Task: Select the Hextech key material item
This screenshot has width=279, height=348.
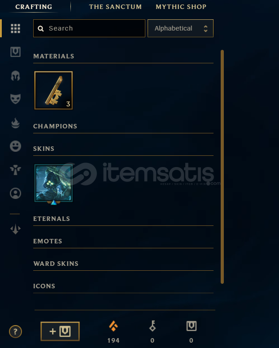Action: point(53,90)
